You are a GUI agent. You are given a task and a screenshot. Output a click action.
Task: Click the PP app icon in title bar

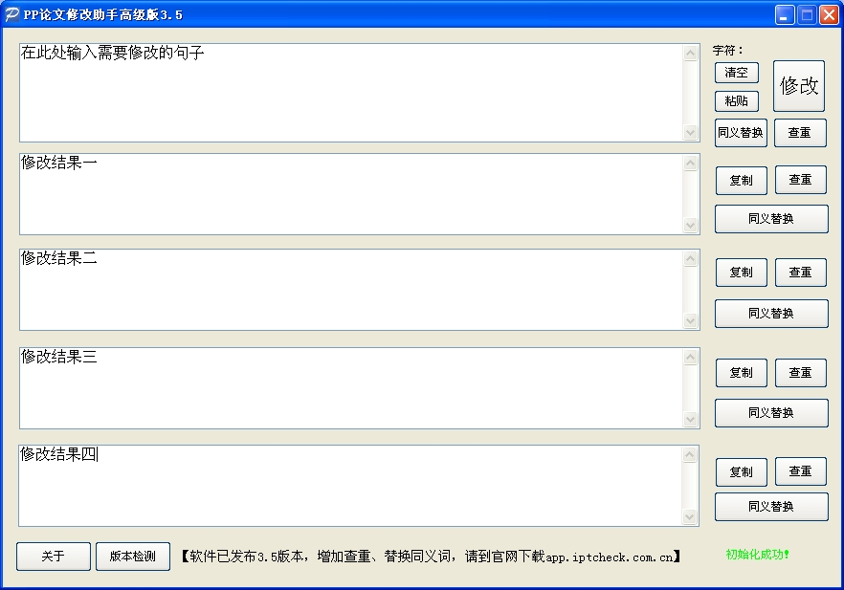tap(11, 14)
